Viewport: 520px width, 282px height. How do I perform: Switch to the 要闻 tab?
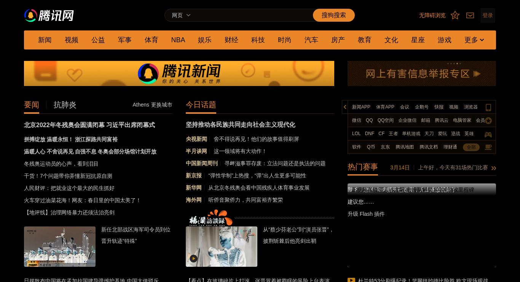(x=32, y=105)
